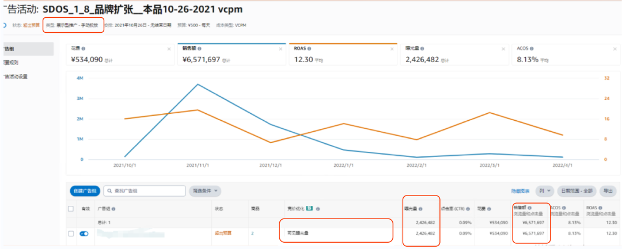Click the 总计: 1 summary row label
The width and height of the screenshot is (622, 249).
click(x=104, y=223)
